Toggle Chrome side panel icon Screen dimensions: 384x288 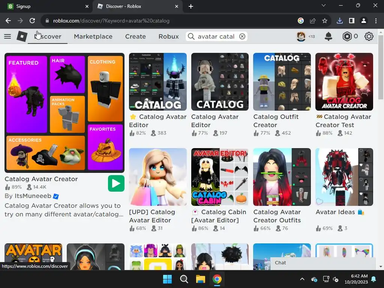(x=352, y=21)
